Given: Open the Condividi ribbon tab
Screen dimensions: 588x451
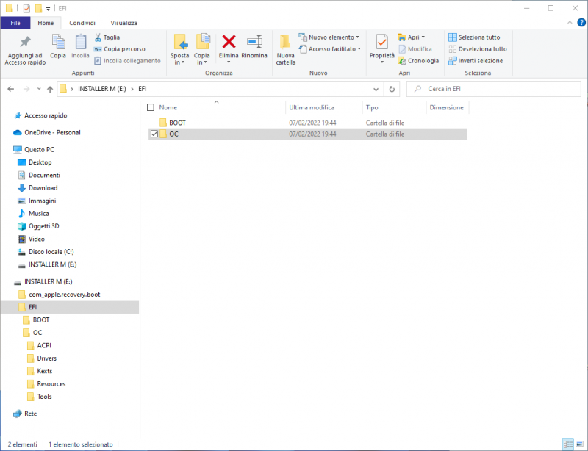Looking at the screenshot, I should 82,23.
